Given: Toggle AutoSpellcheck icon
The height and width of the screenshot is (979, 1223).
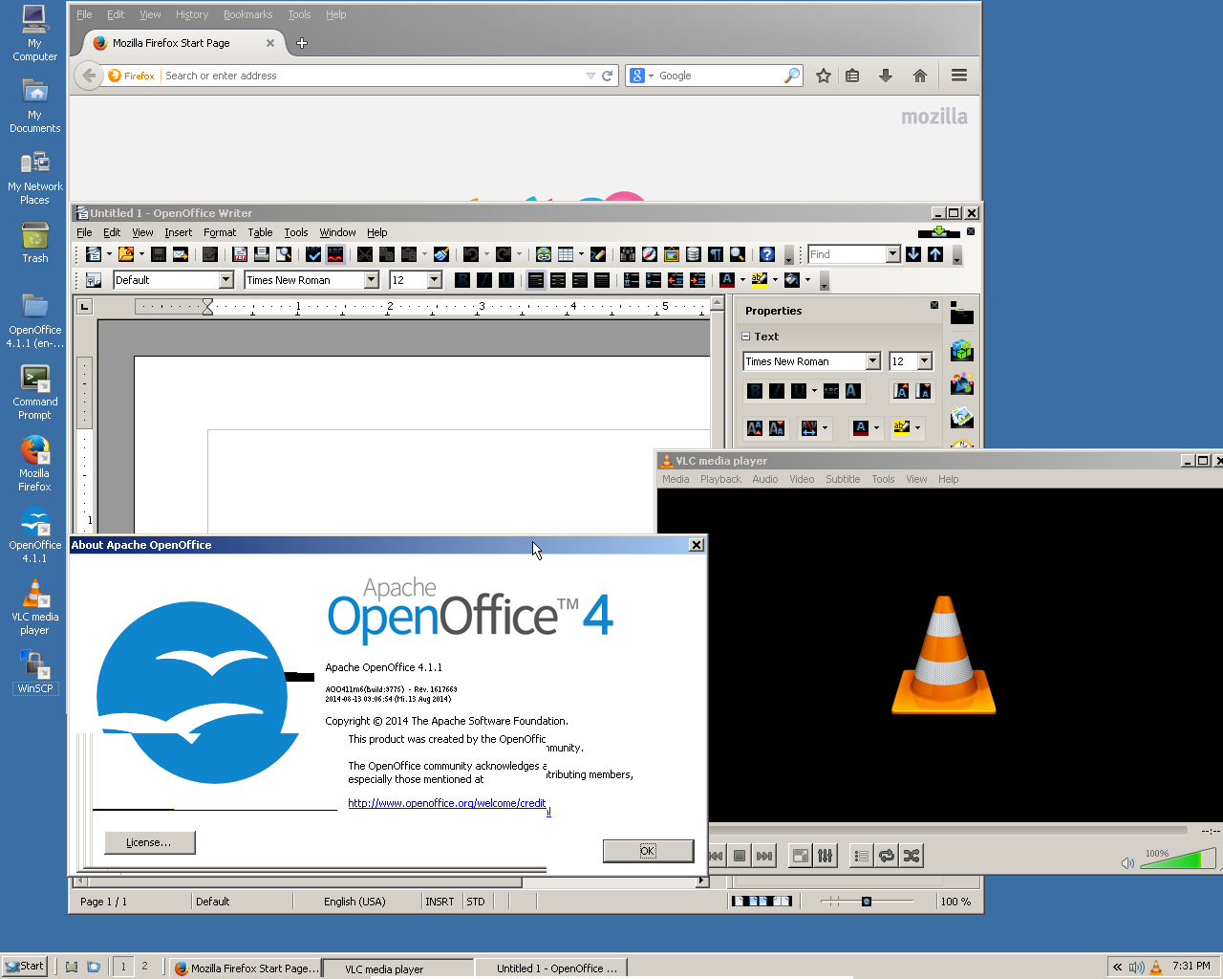Looking at the screenshot, I should click(x=335, y=254).
